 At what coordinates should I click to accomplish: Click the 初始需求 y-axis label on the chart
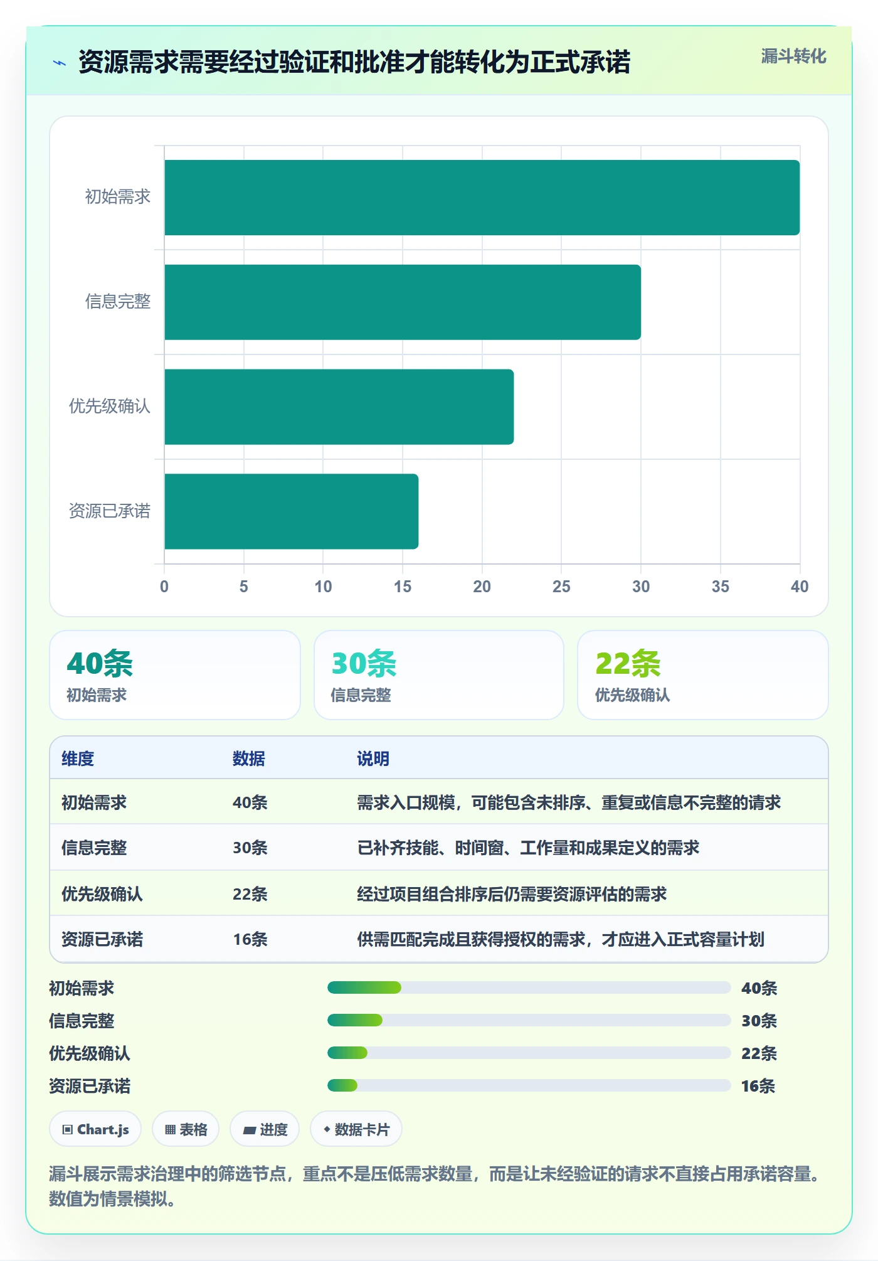tap(118, 197)
